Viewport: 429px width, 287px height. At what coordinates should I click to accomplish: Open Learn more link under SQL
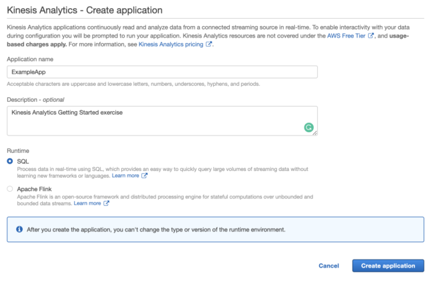[x=125, y=176]
